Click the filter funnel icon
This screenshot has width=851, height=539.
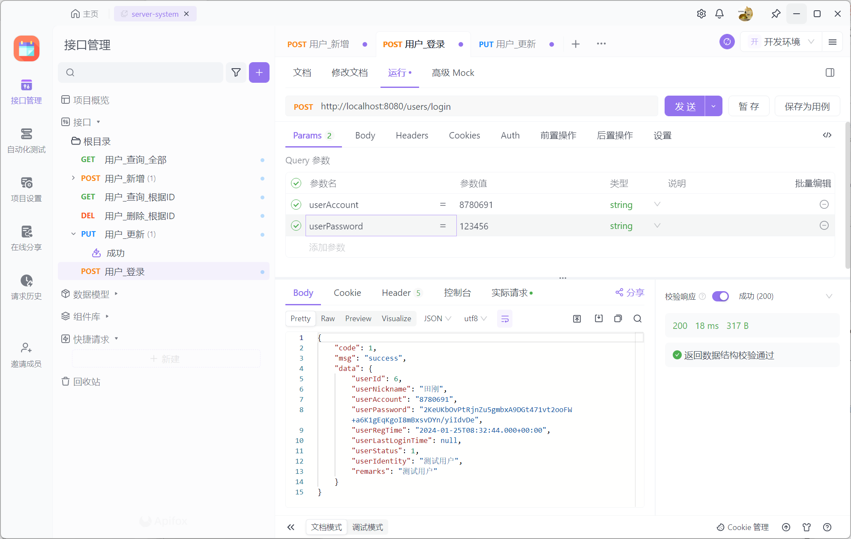236,72
